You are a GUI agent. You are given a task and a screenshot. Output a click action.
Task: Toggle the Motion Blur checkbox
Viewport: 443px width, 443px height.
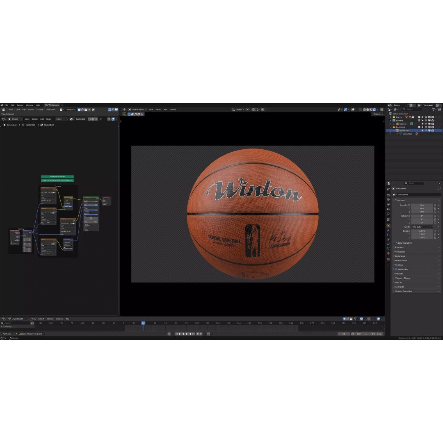396,269
